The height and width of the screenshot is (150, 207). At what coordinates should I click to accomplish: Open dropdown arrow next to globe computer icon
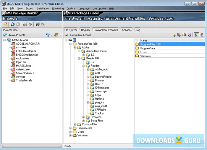(51, 35)
